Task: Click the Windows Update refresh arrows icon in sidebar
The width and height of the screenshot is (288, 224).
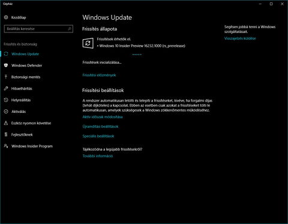Action: [x=6, y=54]
